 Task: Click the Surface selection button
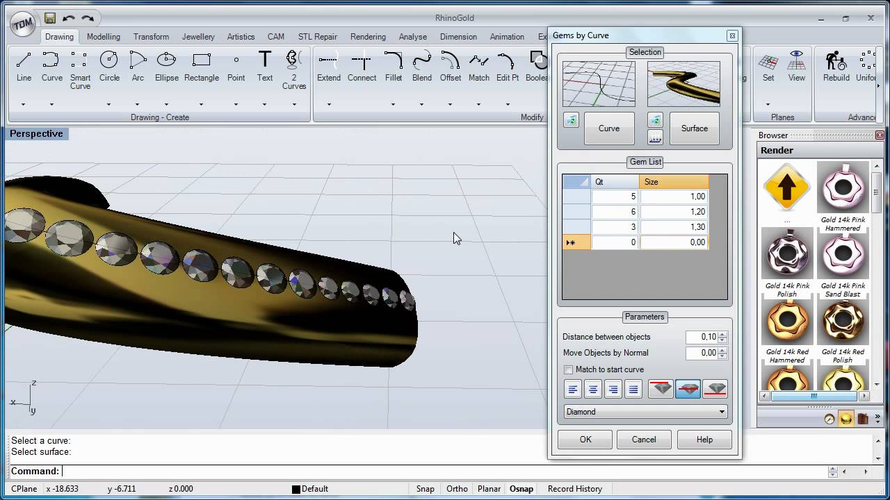tap(695, 128)
